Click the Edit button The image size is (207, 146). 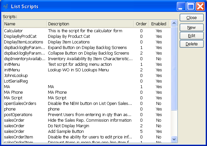[191, 36]
